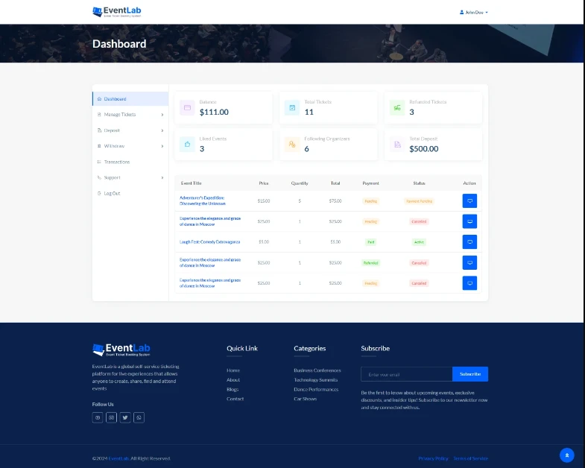Click the Total Tickets icon
The width and height of the screenshot is (585, 468).
292,108
